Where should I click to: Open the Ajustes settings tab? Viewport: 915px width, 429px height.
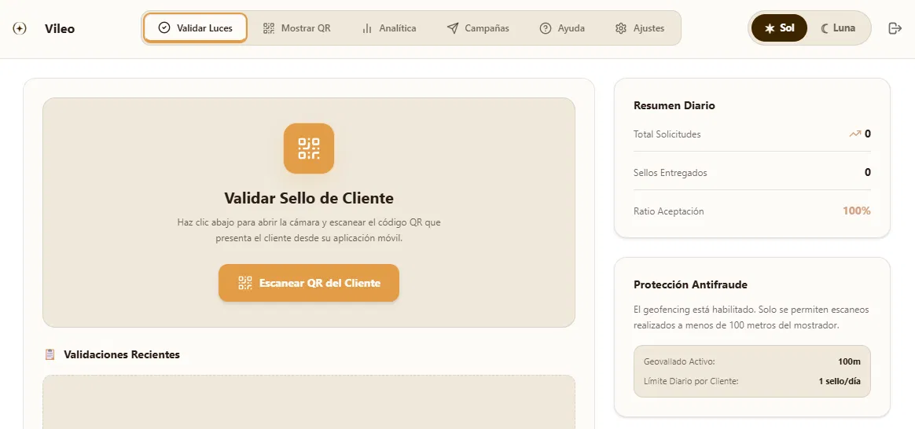[x=640, y=28]
